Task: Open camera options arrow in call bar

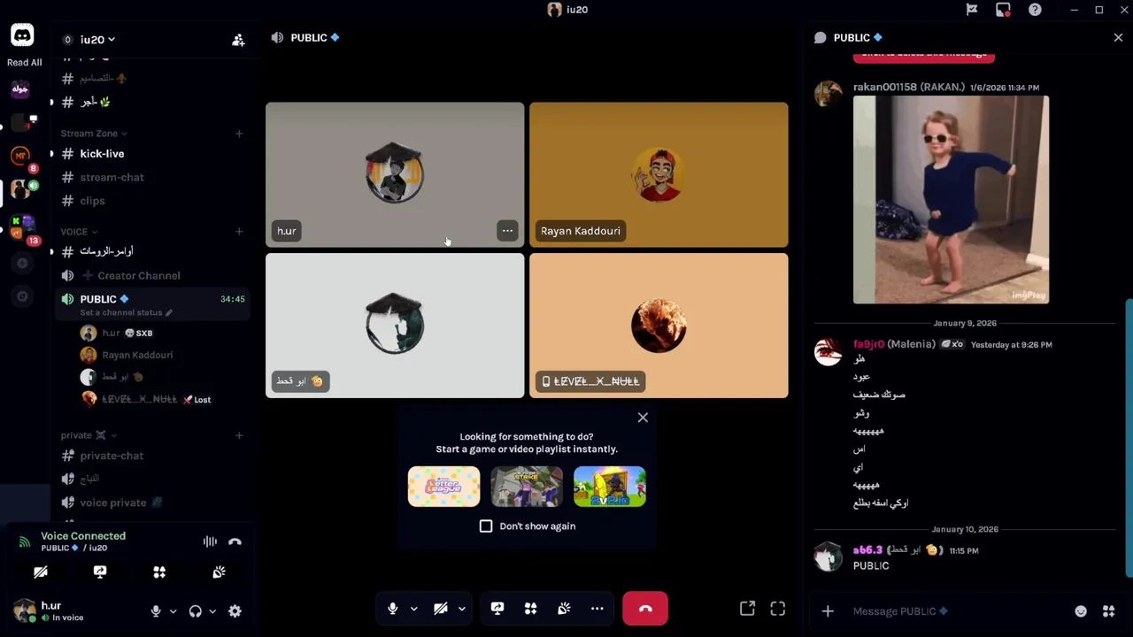Action: coord(461,609)
